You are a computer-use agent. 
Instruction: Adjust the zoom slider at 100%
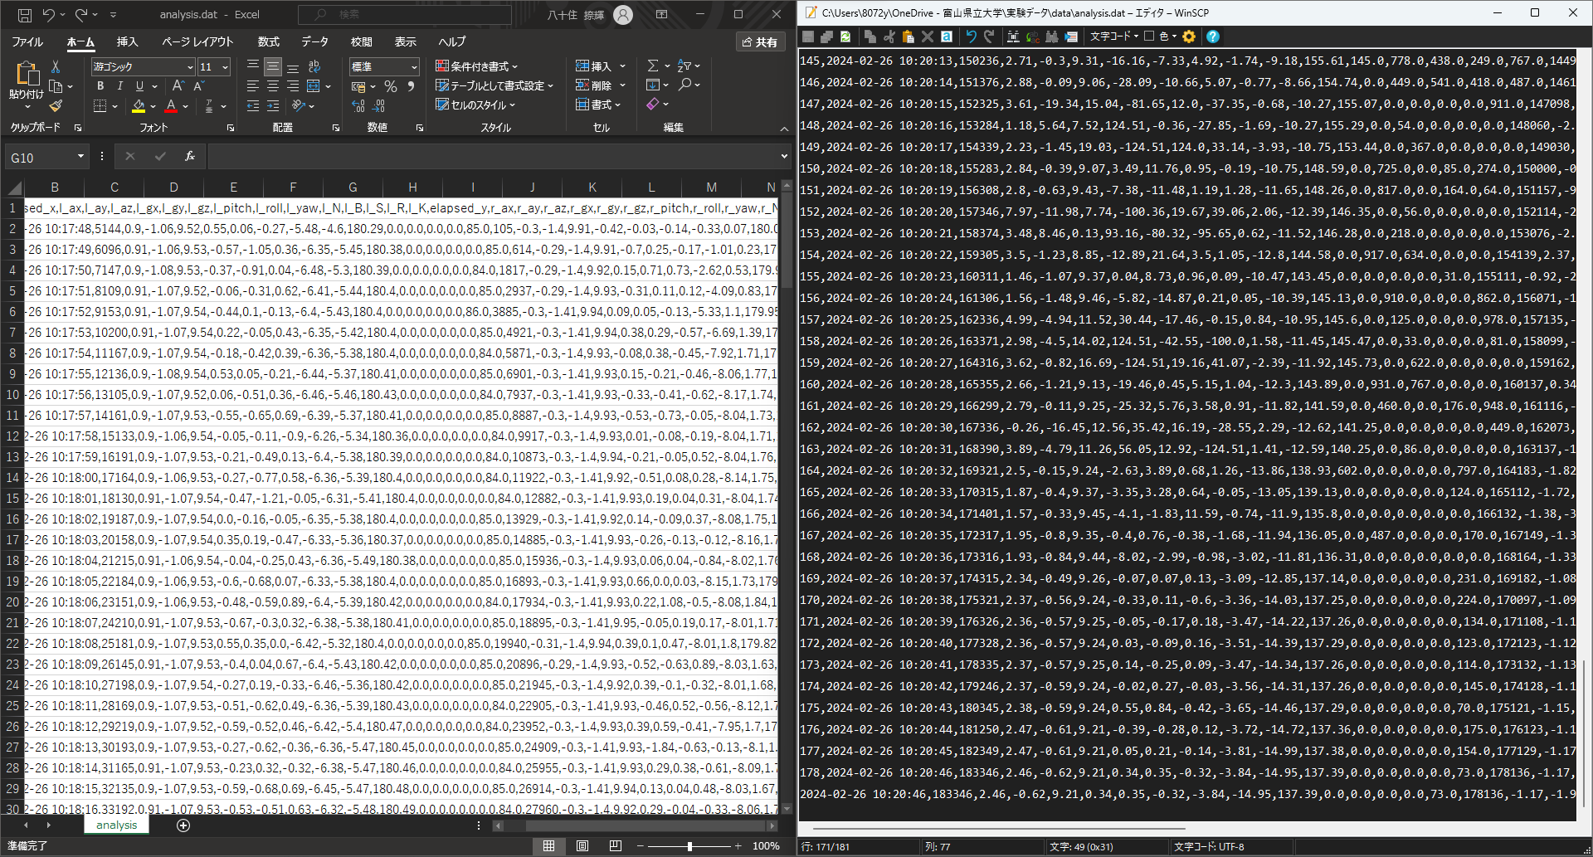[689, 846]
